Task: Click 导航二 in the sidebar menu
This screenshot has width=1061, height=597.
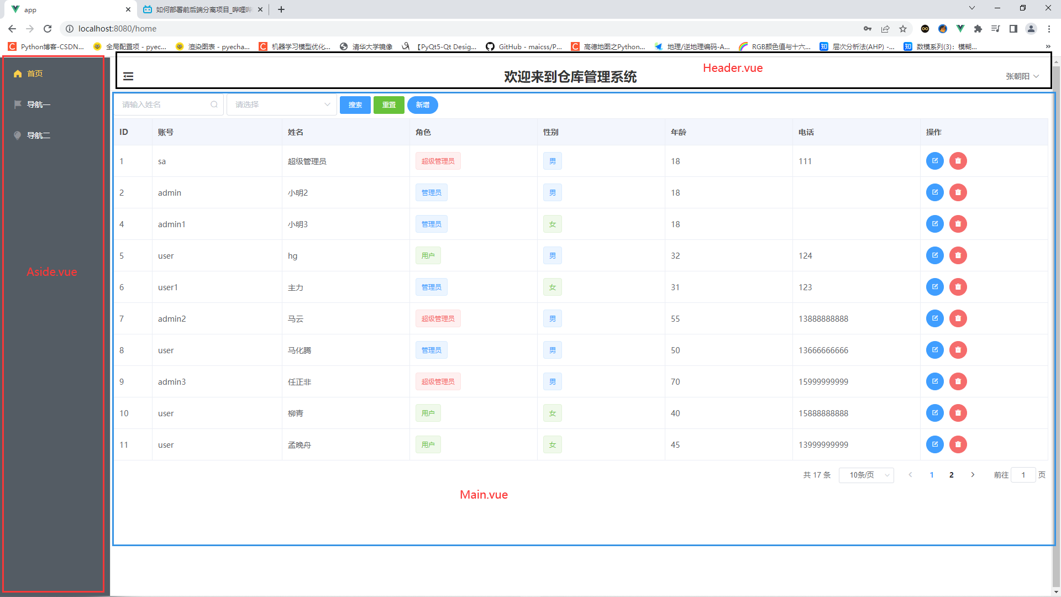Action: click(38, 135)
